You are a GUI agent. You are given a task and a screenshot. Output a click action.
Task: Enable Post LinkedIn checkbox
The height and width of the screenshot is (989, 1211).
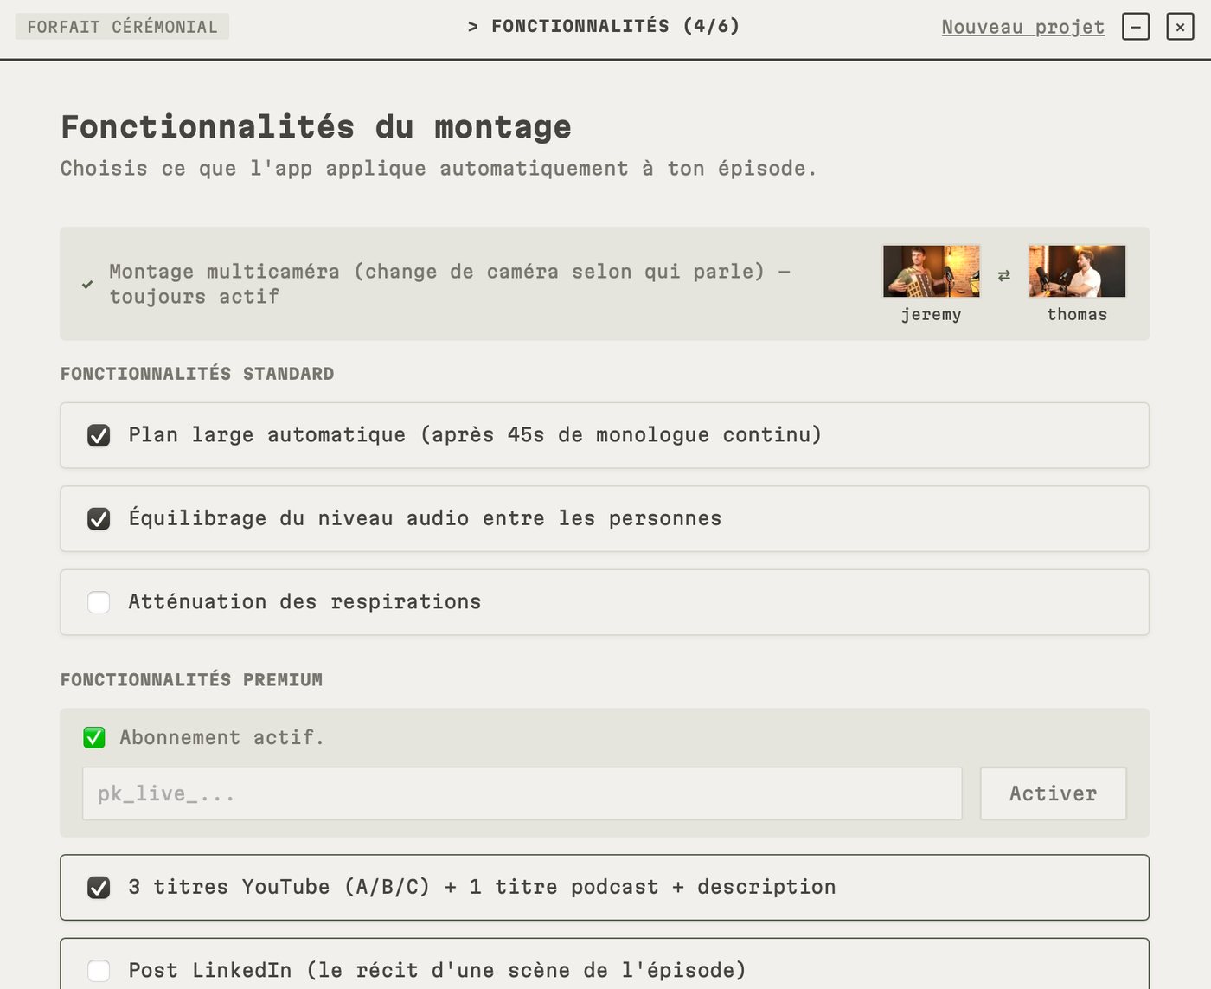(99, 971)
